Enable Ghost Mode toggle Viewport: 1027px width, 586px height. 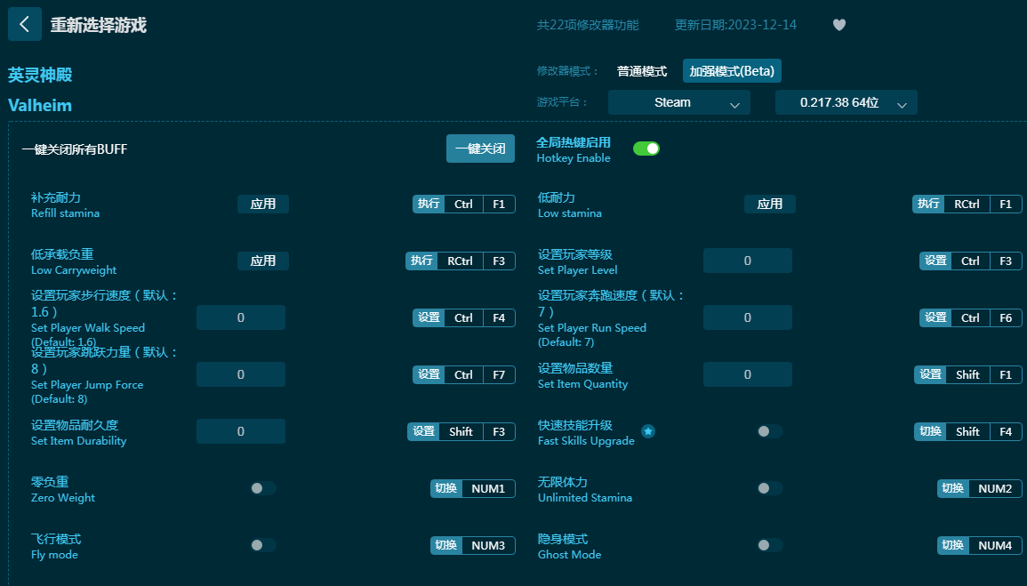click(770, 545)
